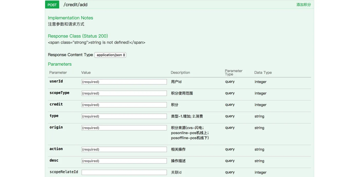Focus the desc parameter input box
The image size is (359, 177).
point(124,161)
